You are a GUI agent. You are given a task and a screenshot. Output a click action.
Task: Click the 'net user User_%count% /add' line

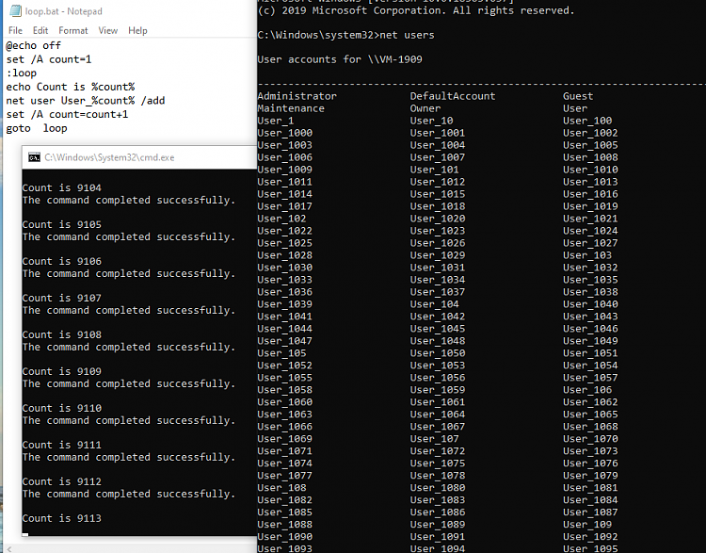(x=86, y=101)
